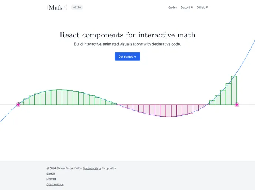Click the React components for interactive math heading

coord(127,35)
